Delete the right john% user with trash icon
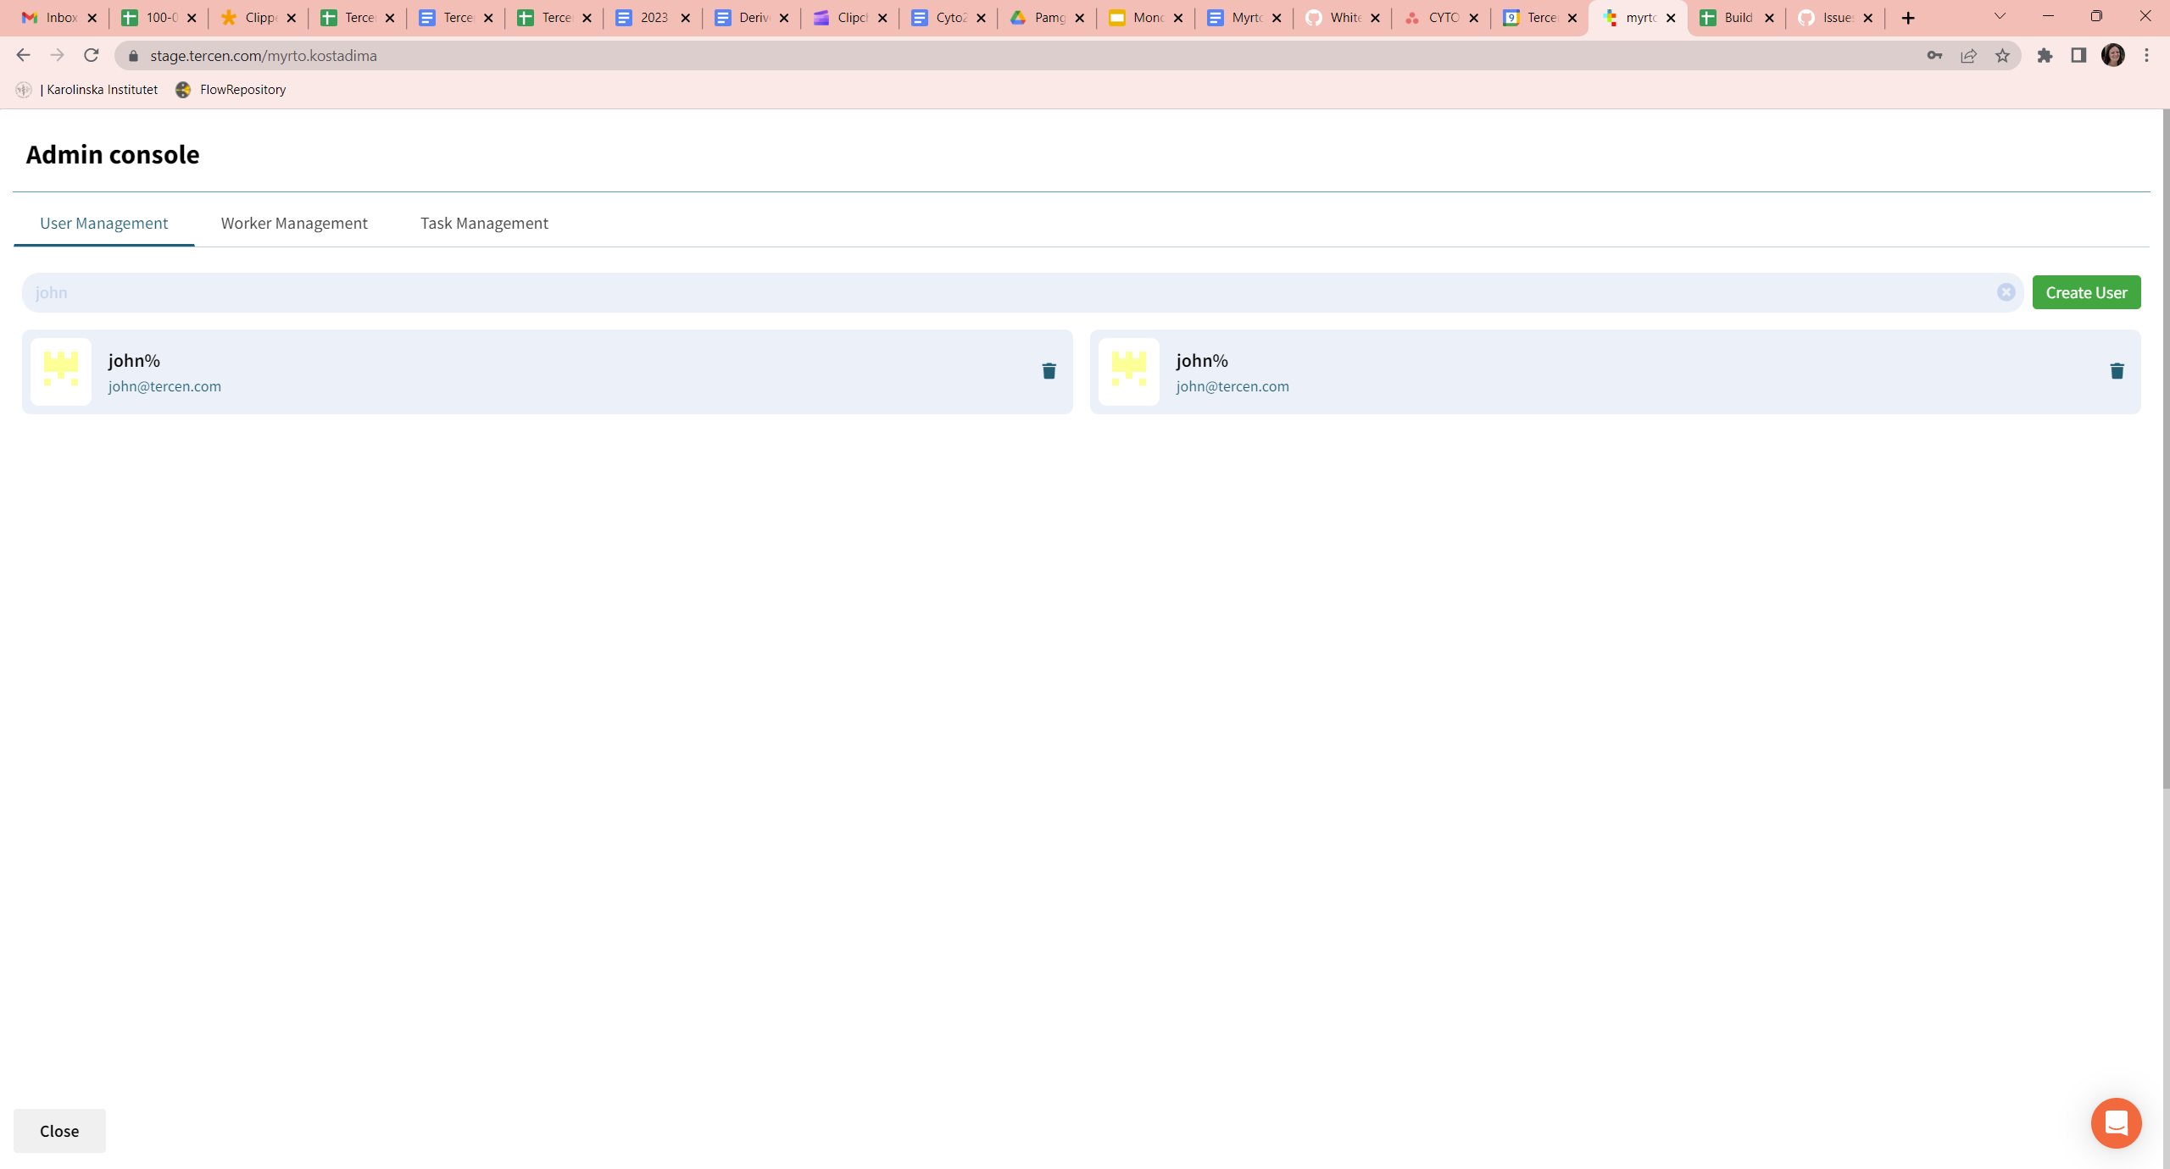 pos(2117,371)
